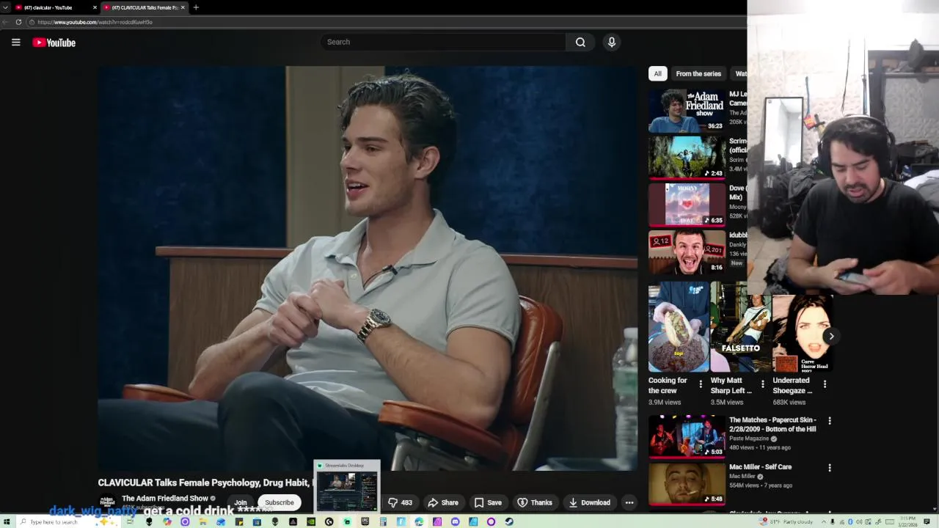Open the volume control in the tray
Image resolution: width=939 pixels, height=528 pixels.
point(859,521)
